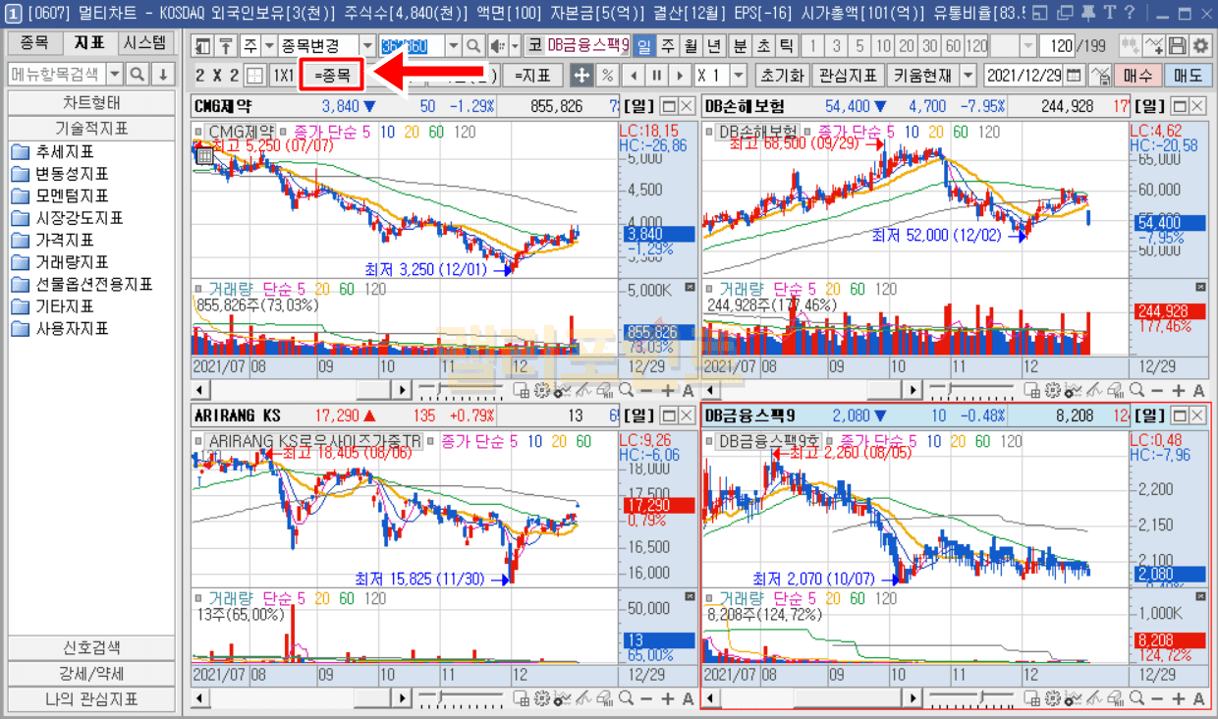Click the crosshair move tool icon
The width and height of the screenshot is (1218, 719).
581,76
